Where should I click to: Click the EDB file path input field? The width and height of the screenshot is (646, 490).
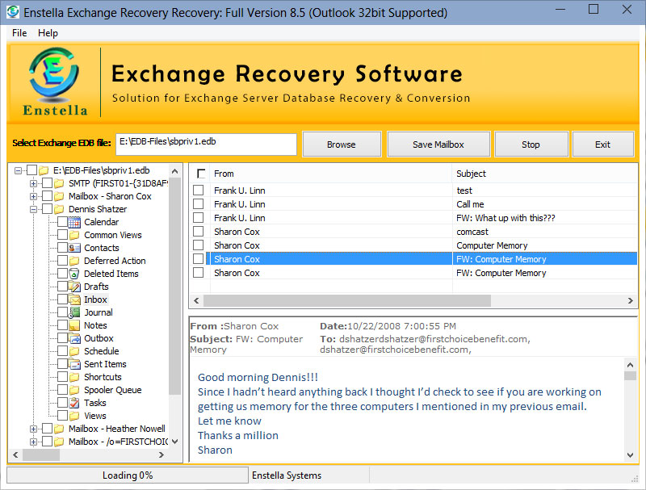tap(206, 144)
